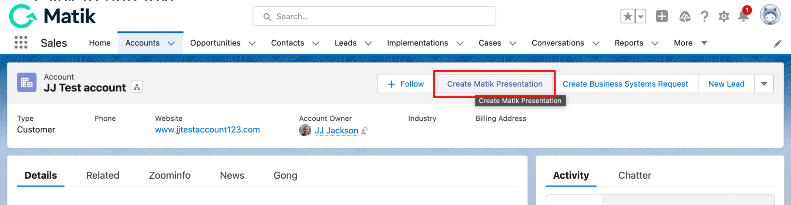
Task: Click the Sales app name
Action: pyautogui.click(x=54, y=43)
